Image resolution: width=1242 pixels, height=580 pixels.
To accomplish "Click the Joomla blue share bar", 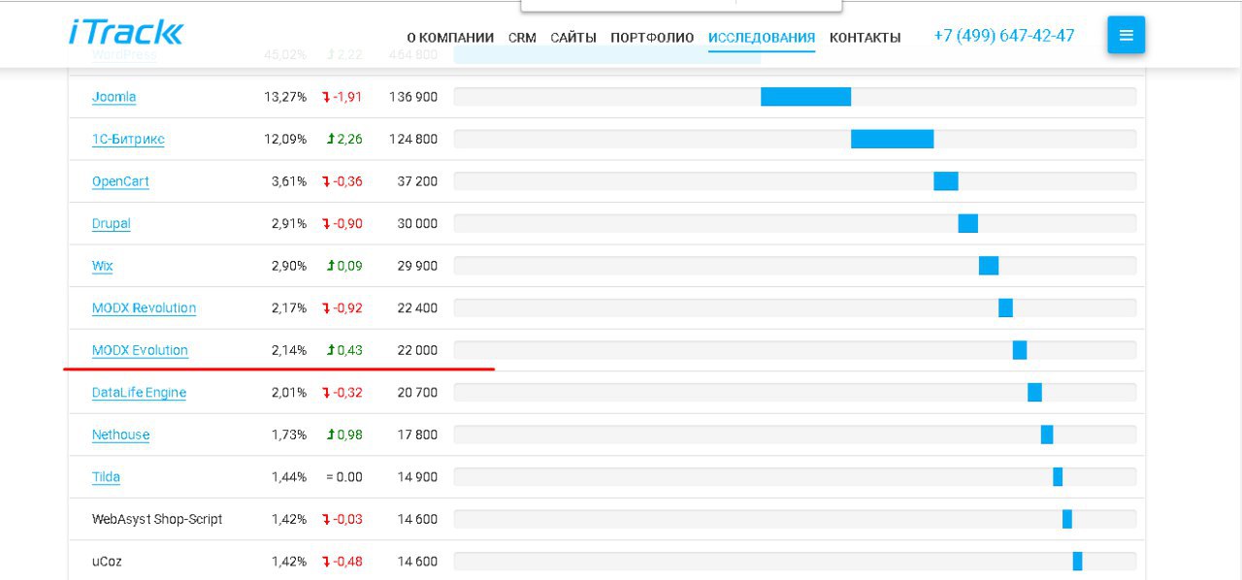I will coord(805,97).
